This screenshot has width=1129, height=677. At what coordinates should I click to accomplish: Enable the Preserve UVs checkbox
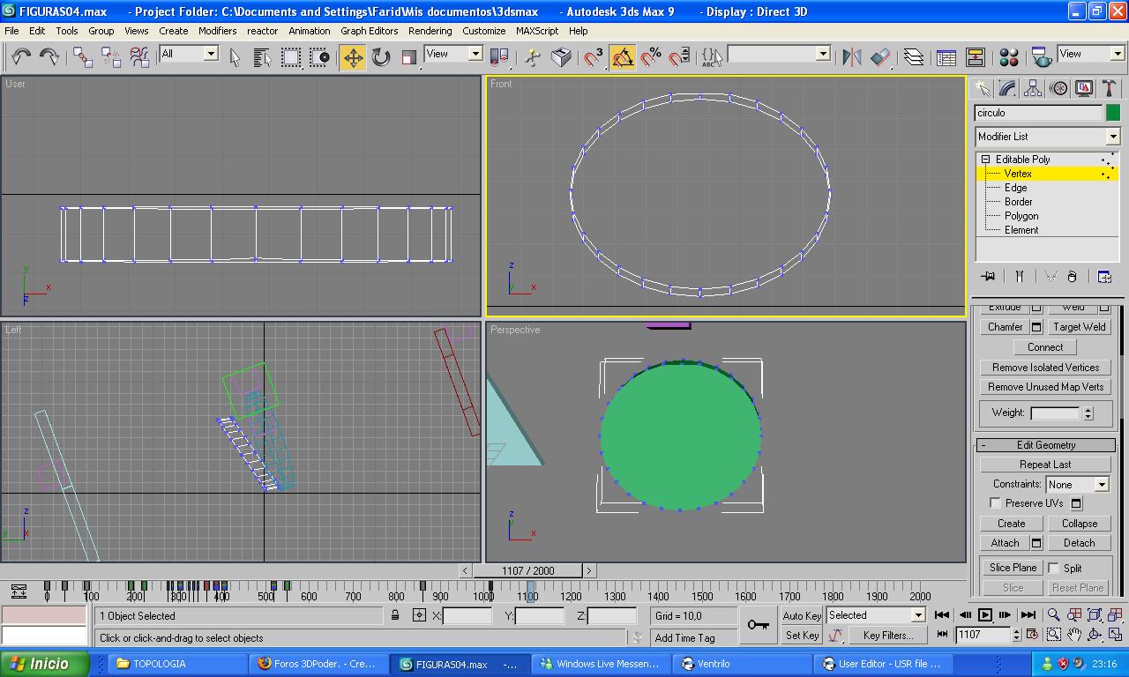(x=995, y=503)
